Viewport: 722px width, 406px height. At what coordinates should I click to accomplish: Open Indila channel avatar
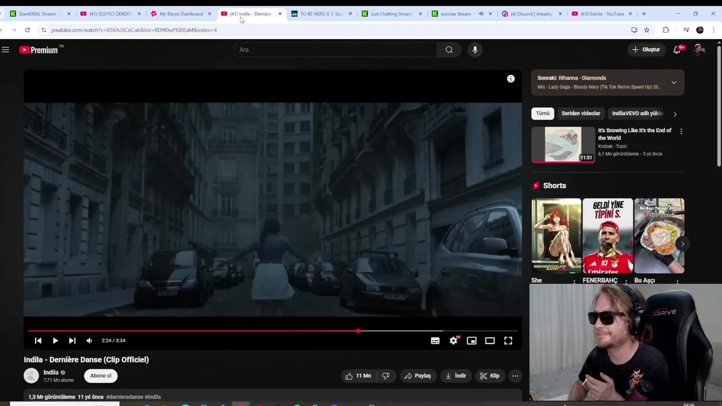(x=31, y=376)
